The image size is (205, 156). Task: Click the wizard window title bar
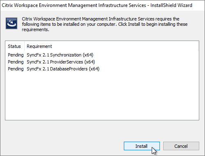coord(102,5)
